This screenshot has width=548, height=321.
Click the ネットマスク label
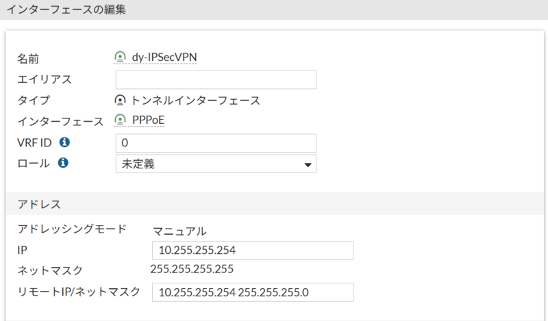[50, 270]
